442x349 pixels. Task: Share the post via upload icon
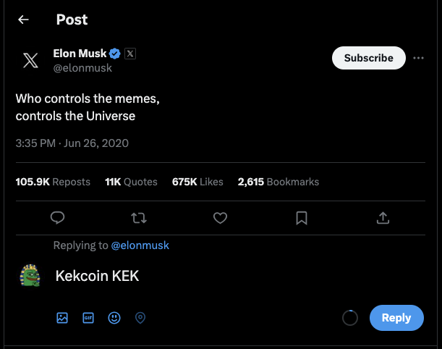tap(383, 217)
